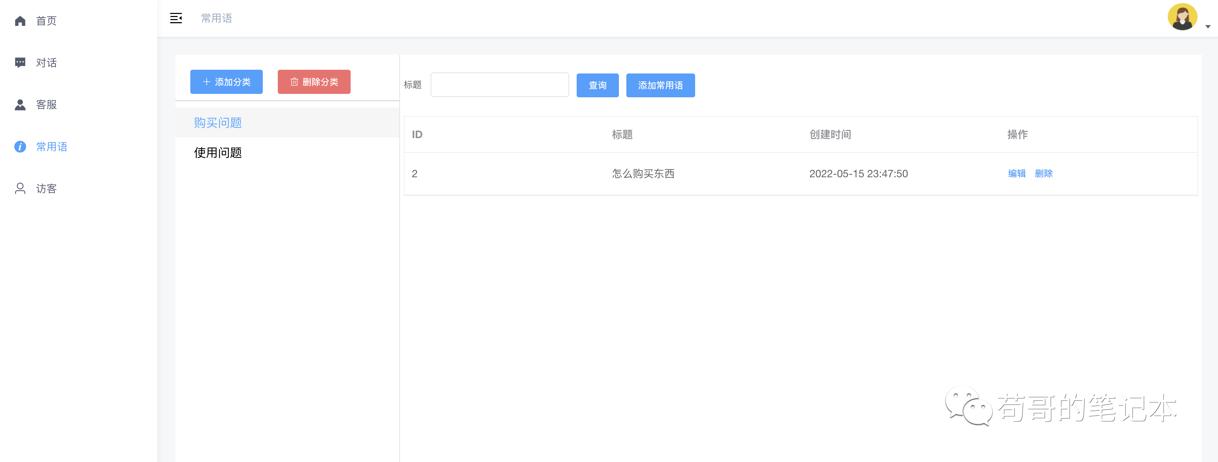The image size is (1218, 462).
Task: Select the 购买问题 category
Action: 287,122
